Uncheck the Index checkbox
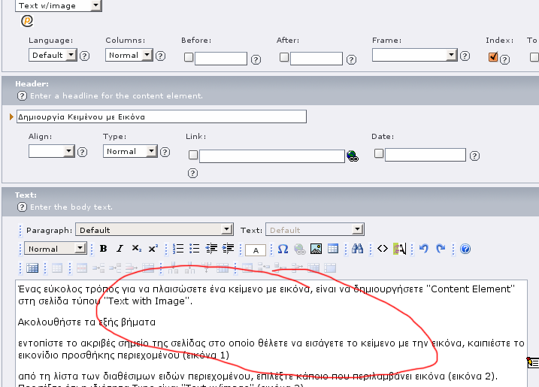The height and width of the screenshot is (387, 539). 493,57
